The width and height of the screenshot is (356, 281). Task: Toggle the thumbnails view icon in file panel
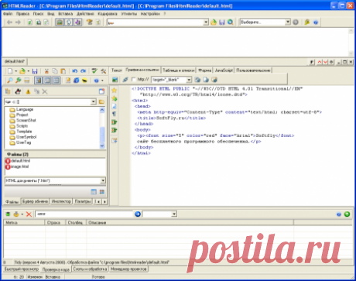[102, 192]
